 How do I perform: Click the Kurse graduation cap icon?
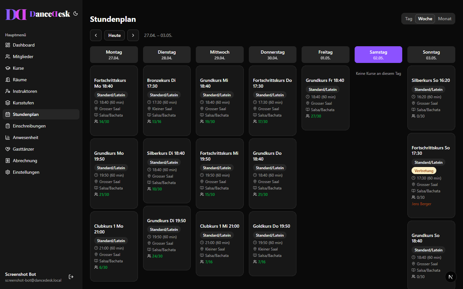click(x=8, y=68)
